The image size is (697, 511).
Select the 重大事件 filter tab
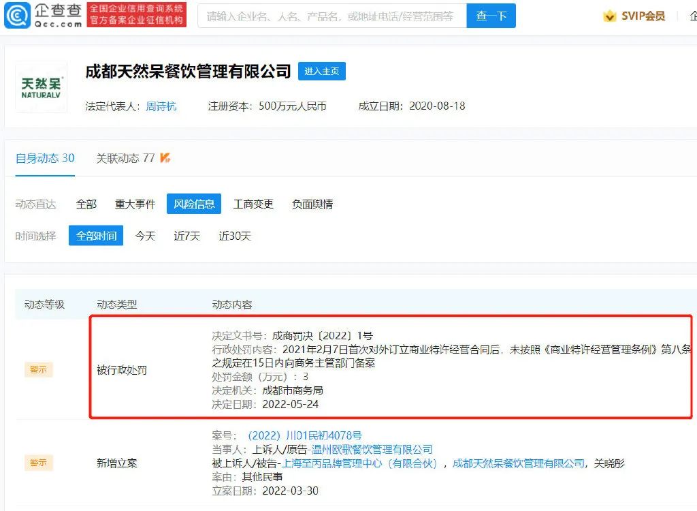point(135,204)
